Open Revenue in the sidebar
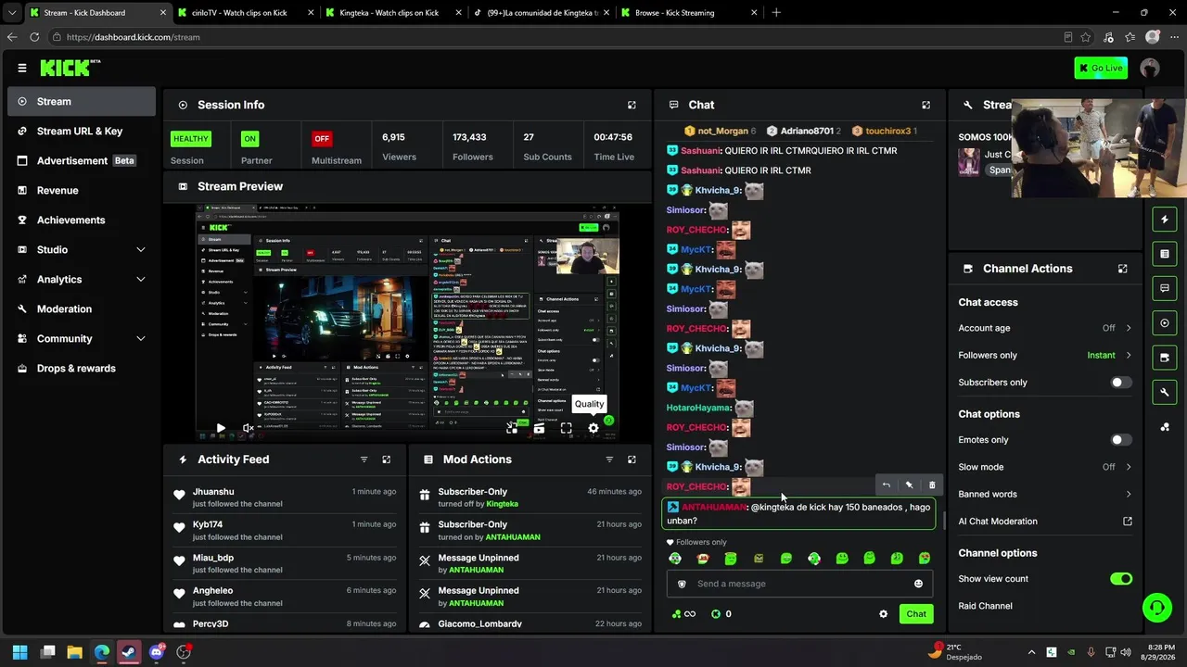The image size is (1187, 667). tap(82, 191)
